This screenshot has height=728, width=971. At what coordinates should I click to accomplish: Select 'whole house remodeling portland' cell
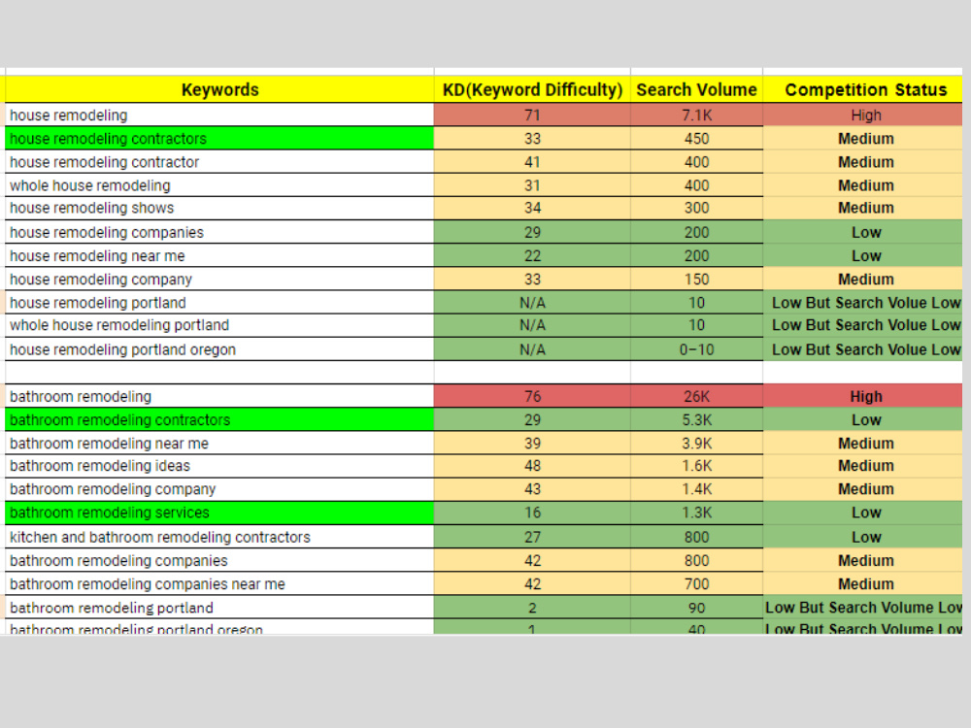pos(219,325)
